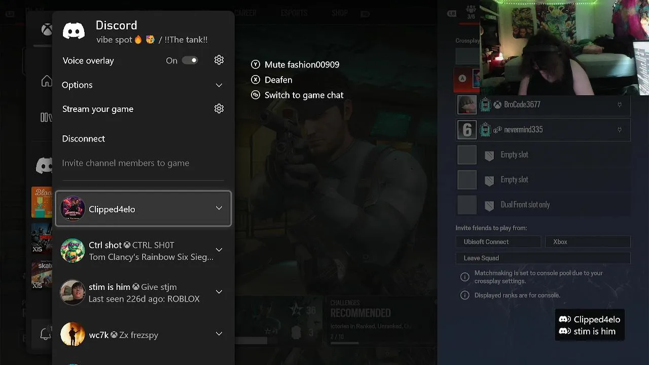Click Ubisoft Connect invite button
The height and width of the screenshot is (365, 649).
(x=498, y=242)
